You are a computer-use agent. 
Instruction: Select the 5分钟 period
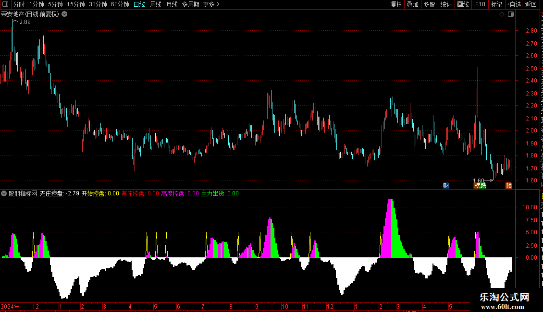pos(55,4)
